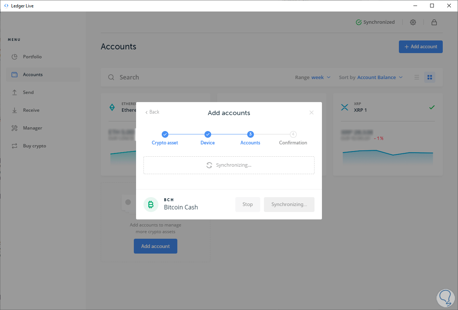Click the greyed Synchronizing... button
The image size is (458, 310).
click(x=289, y=205)
